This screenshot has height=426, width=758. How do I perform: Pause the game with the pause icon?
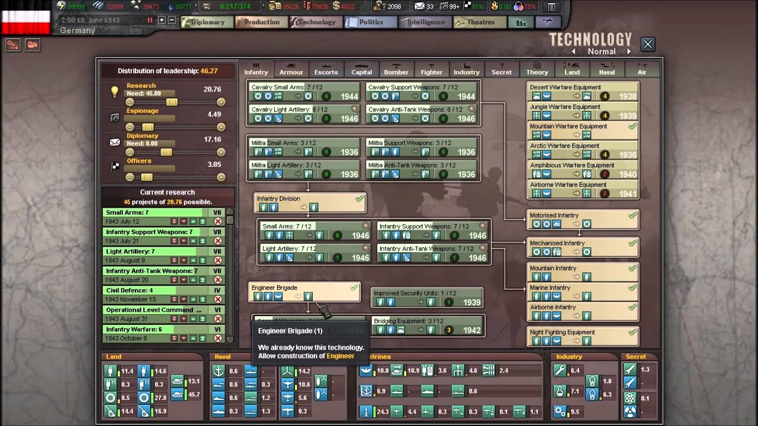(x=150, y=20)
